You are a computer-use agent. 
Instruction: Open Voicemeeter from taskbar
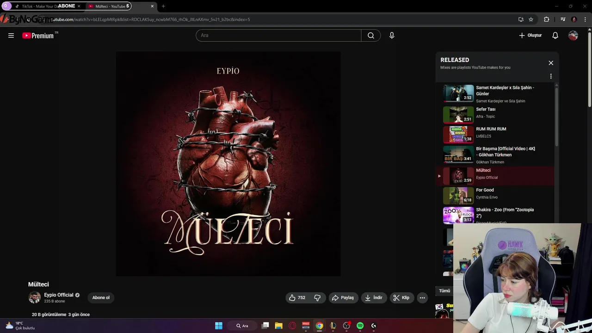tap(306, 326)
